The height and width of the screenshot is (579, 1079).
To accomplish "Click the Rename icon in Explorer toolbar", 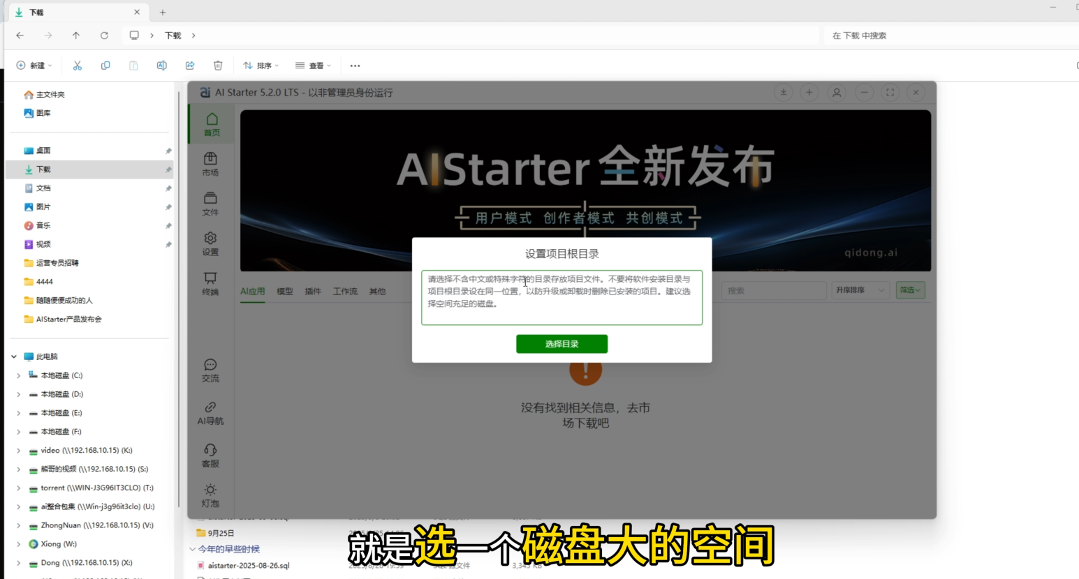I will coord(161,66).
